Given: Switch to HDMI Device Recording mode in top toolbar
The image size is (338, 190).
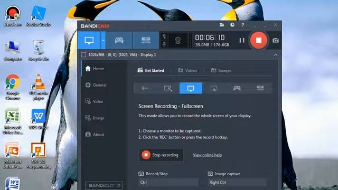Looking at the screenshot, I should (146, 40).
